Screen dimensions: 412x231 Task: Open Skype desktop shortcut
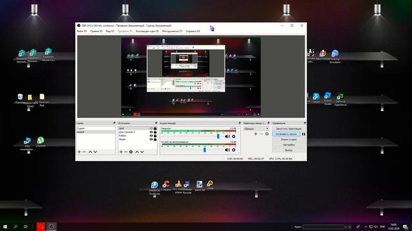tap(316, 98)
